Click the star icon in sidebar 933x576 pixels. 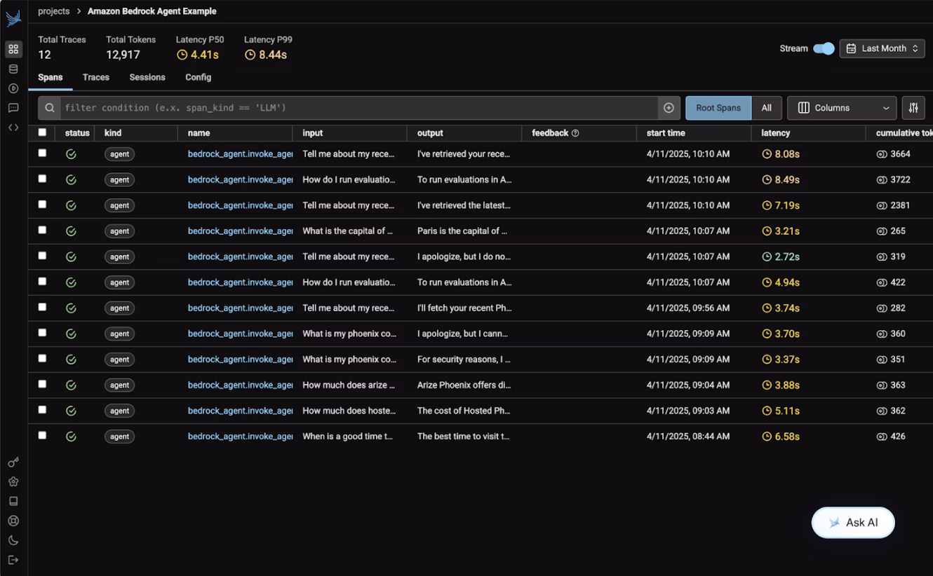pos(13,482)
